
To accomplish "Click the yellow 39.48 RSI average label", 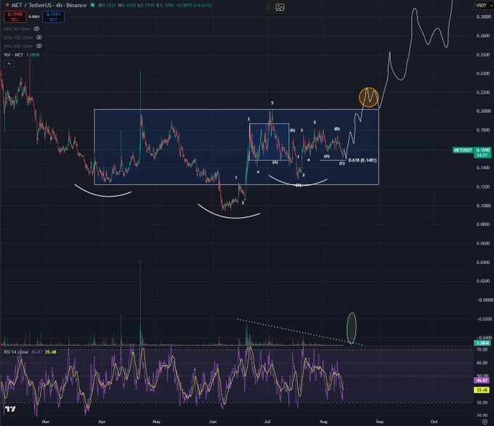I will [x=482, y=390].
